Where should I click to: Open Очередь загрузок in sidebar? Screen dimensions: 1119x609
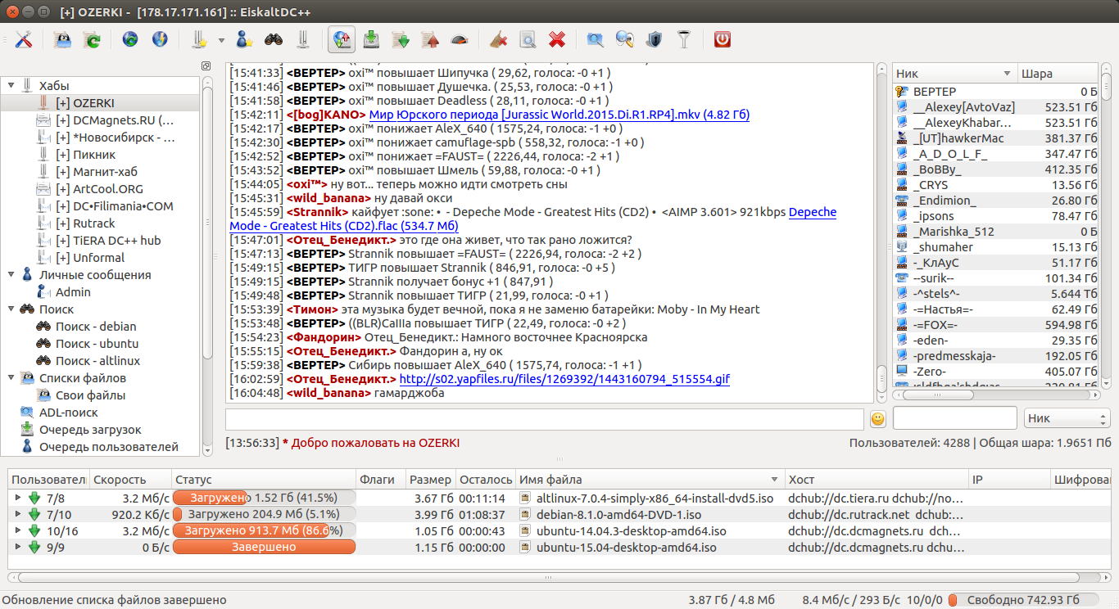90,430
